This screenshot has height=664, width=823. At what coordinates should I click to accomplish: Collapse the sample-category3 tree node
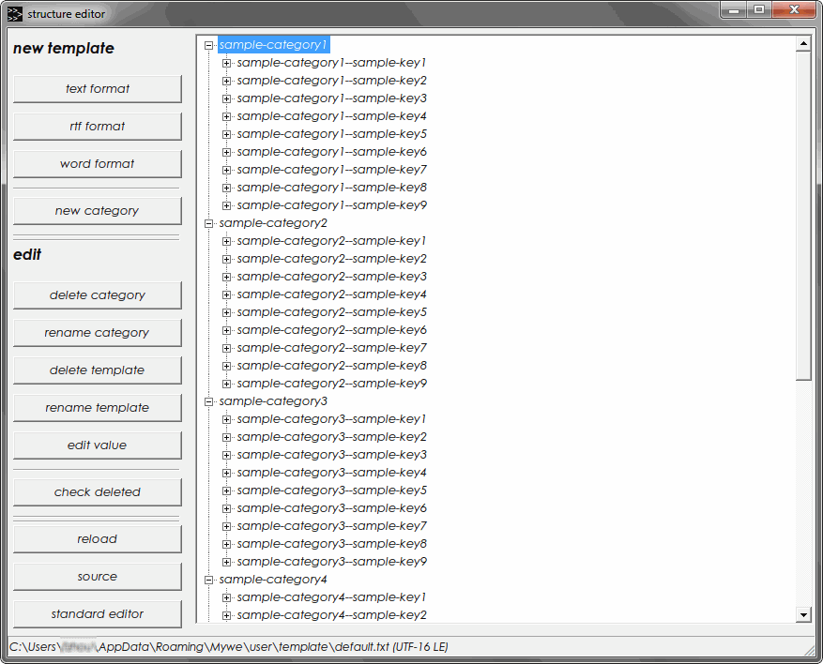208,400
